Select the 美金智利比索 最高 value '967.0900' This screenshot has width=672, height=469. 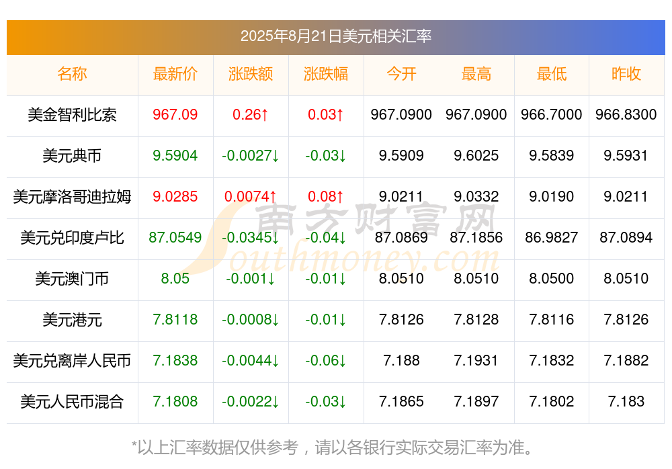point(476,115)
